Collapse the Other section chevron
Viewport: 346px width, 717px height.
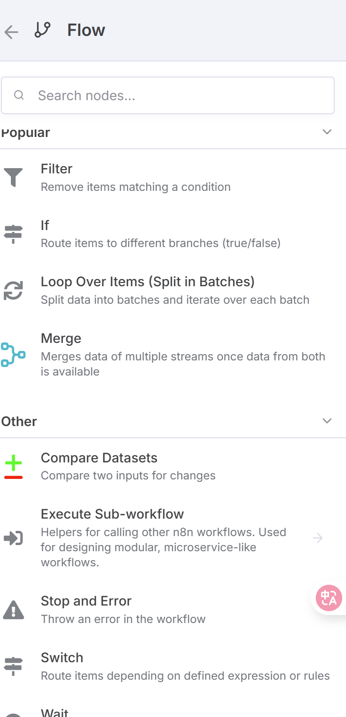(x=327, y=421)
